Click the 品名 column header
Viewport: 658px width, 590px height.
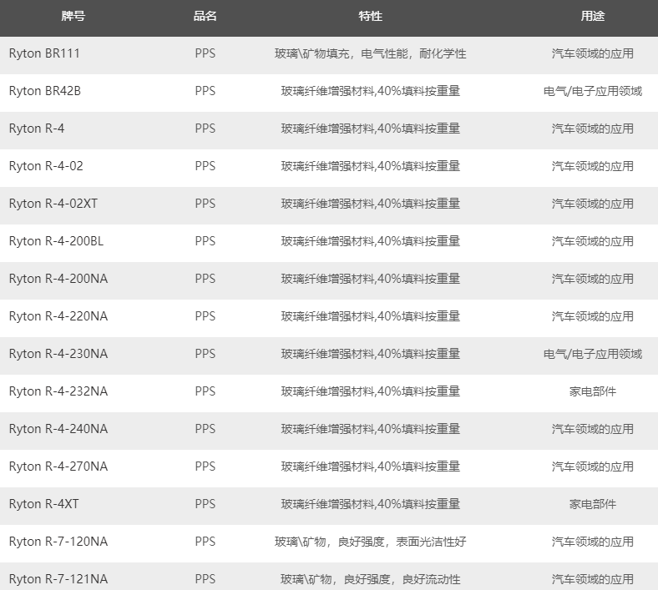(205, 16)
